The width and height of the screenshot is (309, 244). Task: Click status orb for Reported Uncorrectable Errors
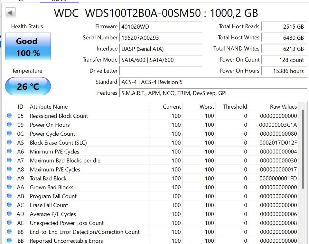coord(9,240)
